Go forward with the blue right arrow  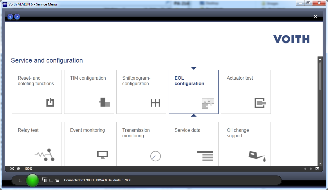coord(17,17)
